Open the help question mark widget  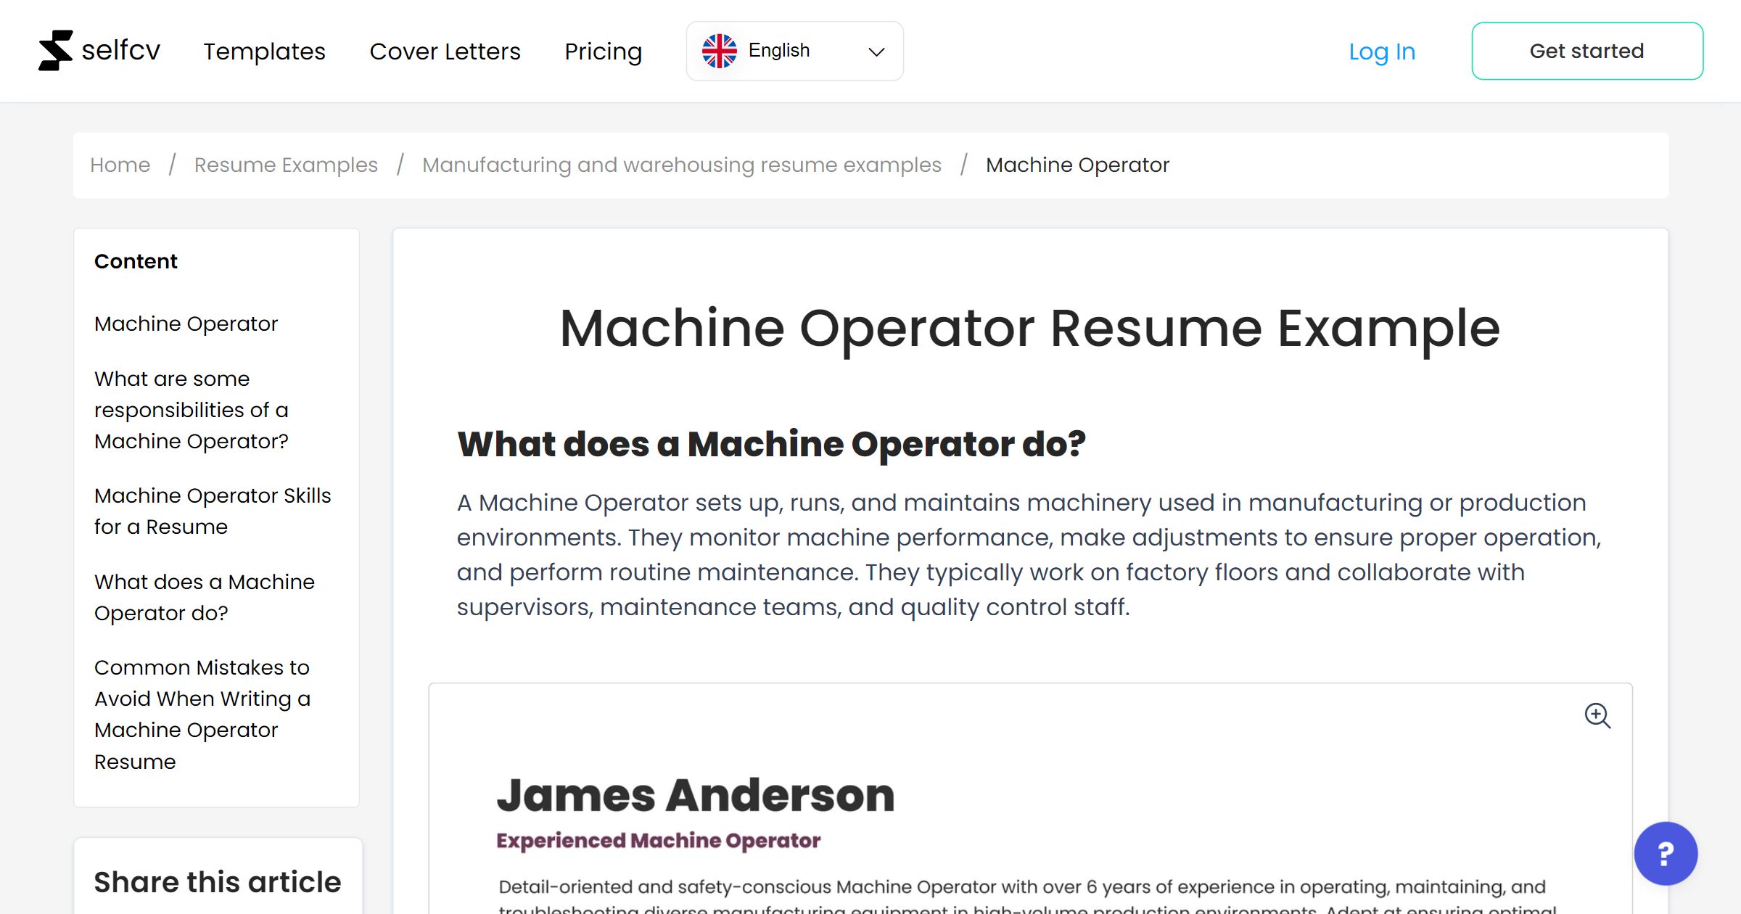pyautogui.click(x=1666, y=854)
